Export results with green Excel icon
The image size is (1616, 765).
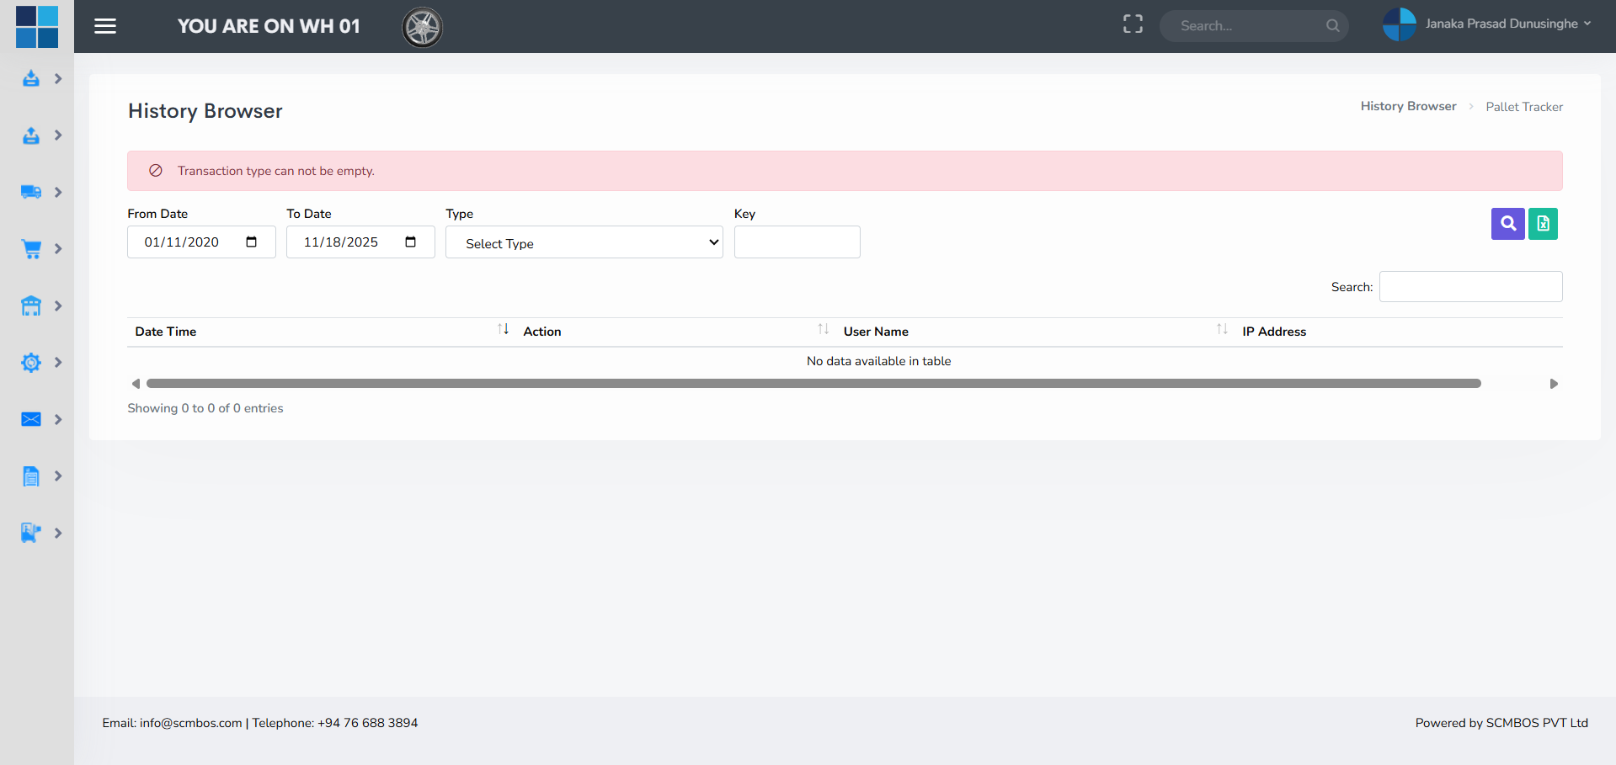(1543, 224)
